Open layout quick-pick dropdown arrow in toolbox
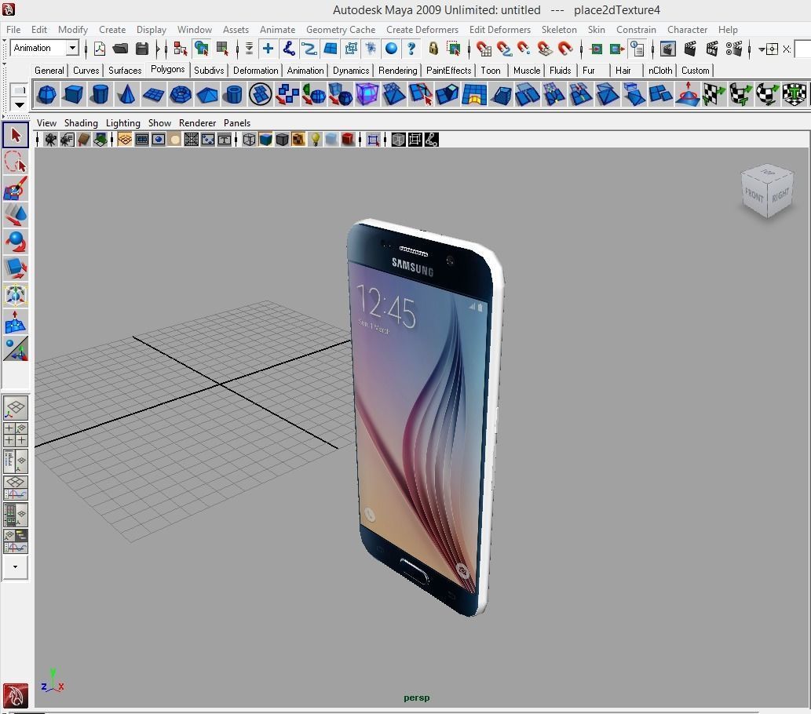The image size is (811, 714). (16, 567)
